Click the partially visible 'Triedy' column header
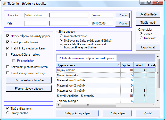 click(151, 65)
